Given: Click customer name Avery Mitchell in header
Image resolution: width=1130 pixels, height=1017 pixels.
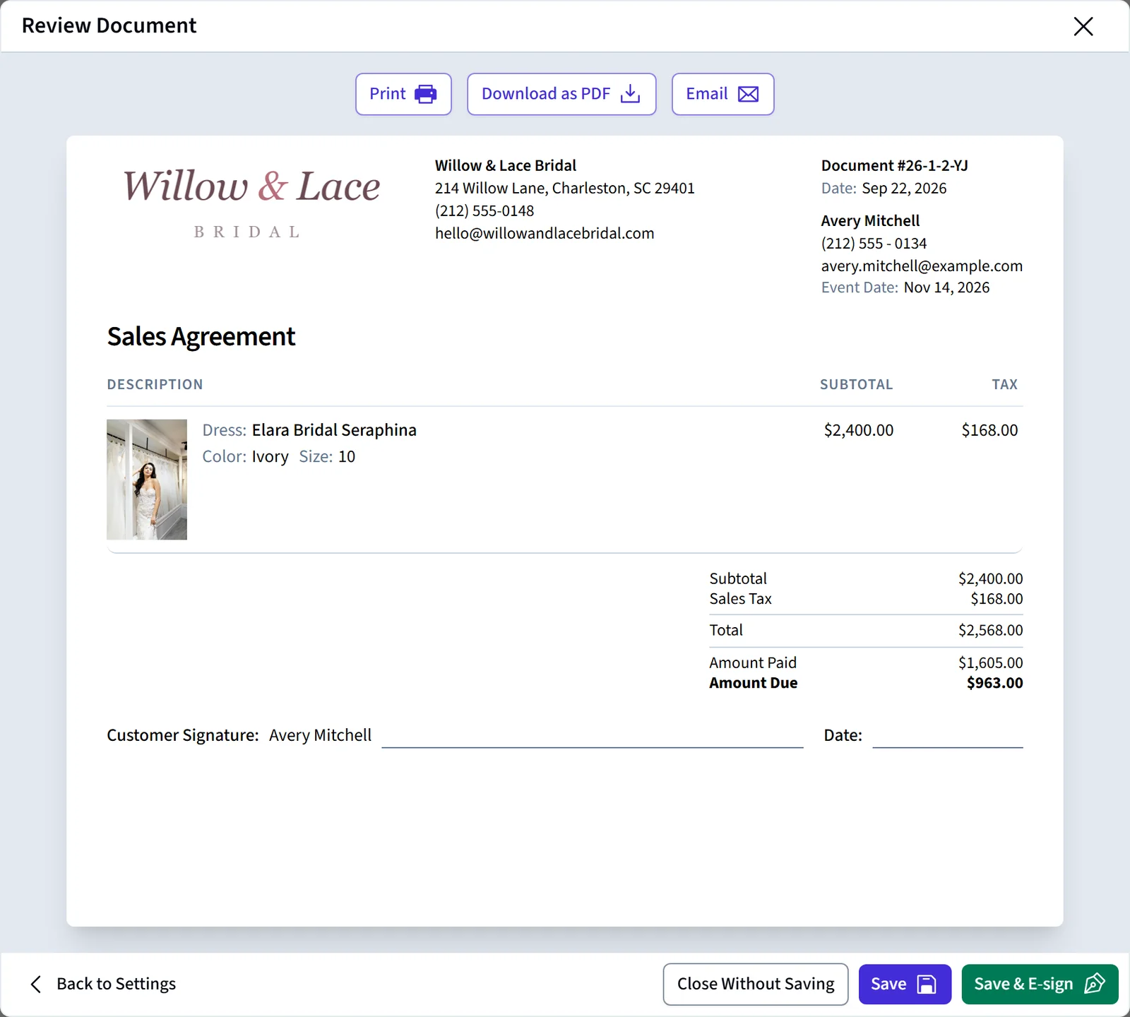Looking at the screenshot, I should 870,221.
